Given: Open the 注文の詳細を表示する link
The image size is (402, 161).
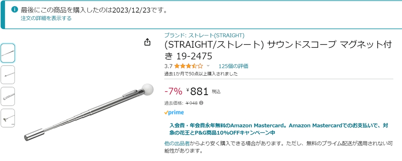Looking at the screenshot, I should click(46, 18).
